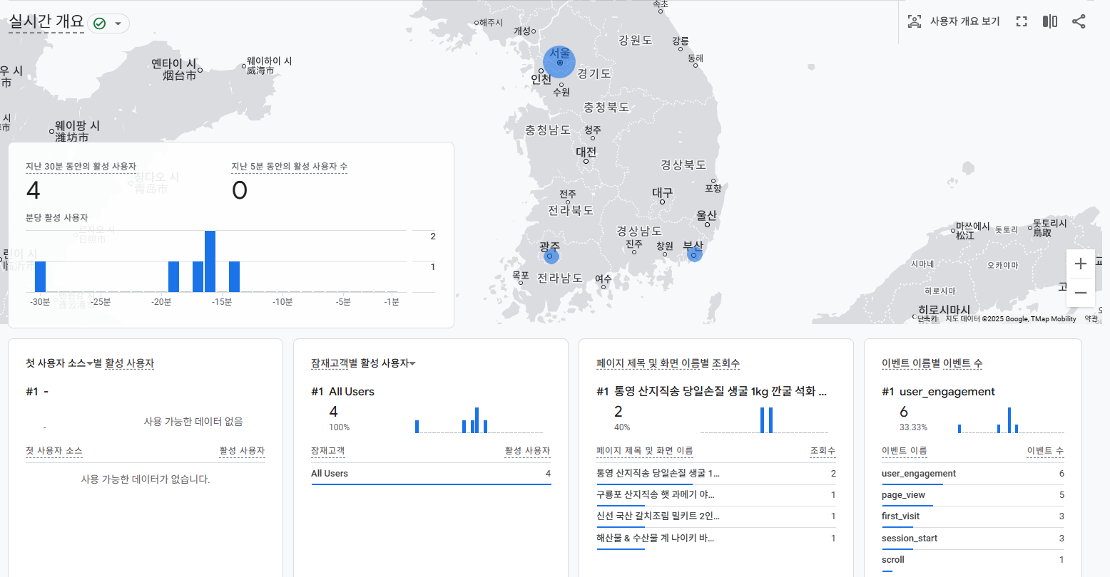This screenshot has height=577, width=1110.
Task: Open the comparison editing icon
Action: click(1049, 21)
